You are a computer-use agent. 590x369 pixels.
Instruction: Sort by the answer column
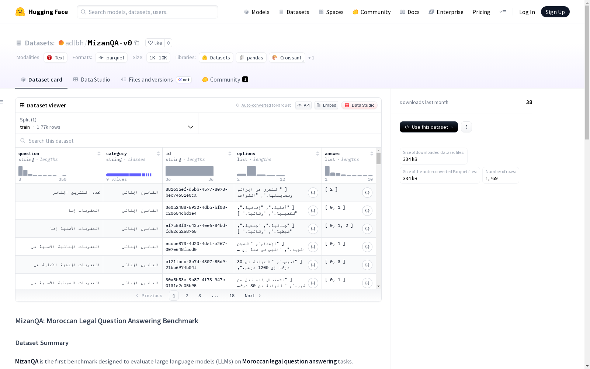pos(372,154)
